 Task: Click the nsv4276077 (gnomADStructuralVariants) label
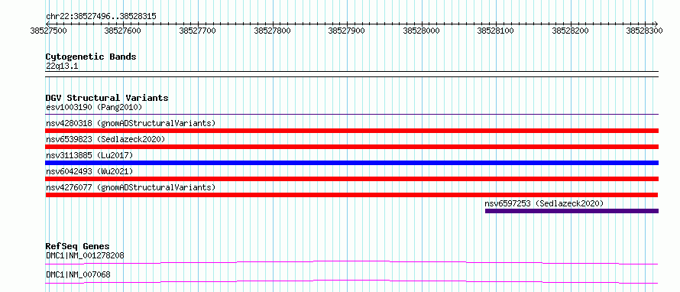[x=131, y=187]
